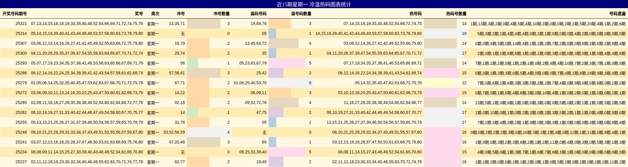Click warm numbers 09,25,33,39,40 in row 25234
The height and width of the screenshot is (167, 628).
point(253,152)
